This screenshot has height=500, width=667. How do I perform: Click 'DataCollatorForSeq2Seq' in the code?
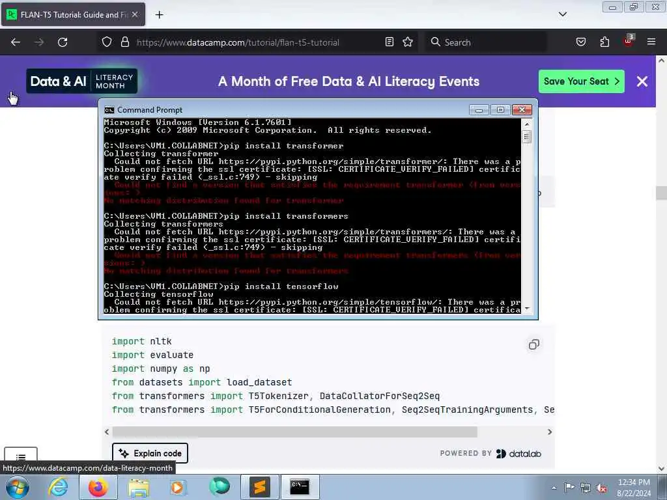point(380,396)
